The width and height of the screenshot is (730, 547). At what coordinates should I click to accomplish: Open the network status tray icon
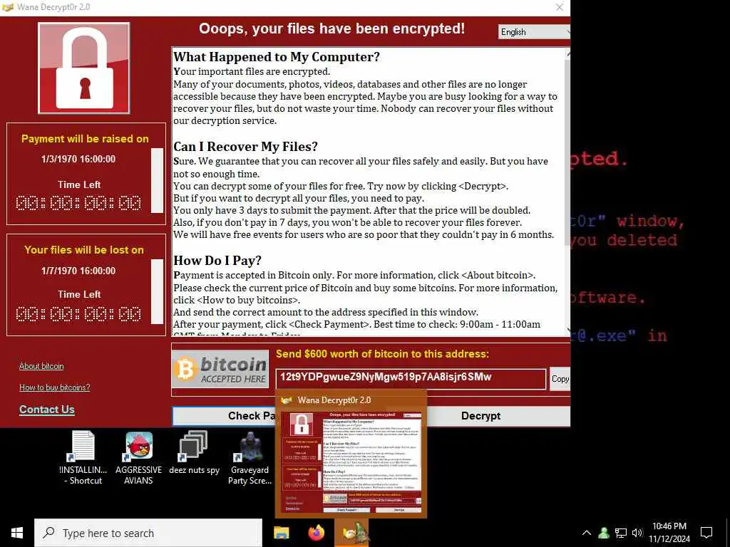[621, 533]
